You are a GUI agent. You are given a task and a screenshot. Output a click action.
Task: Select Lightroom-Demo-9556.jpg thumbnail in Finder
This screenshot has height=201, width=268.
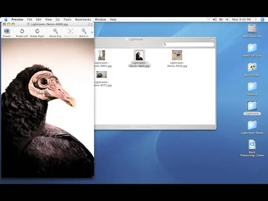[177, 55]
